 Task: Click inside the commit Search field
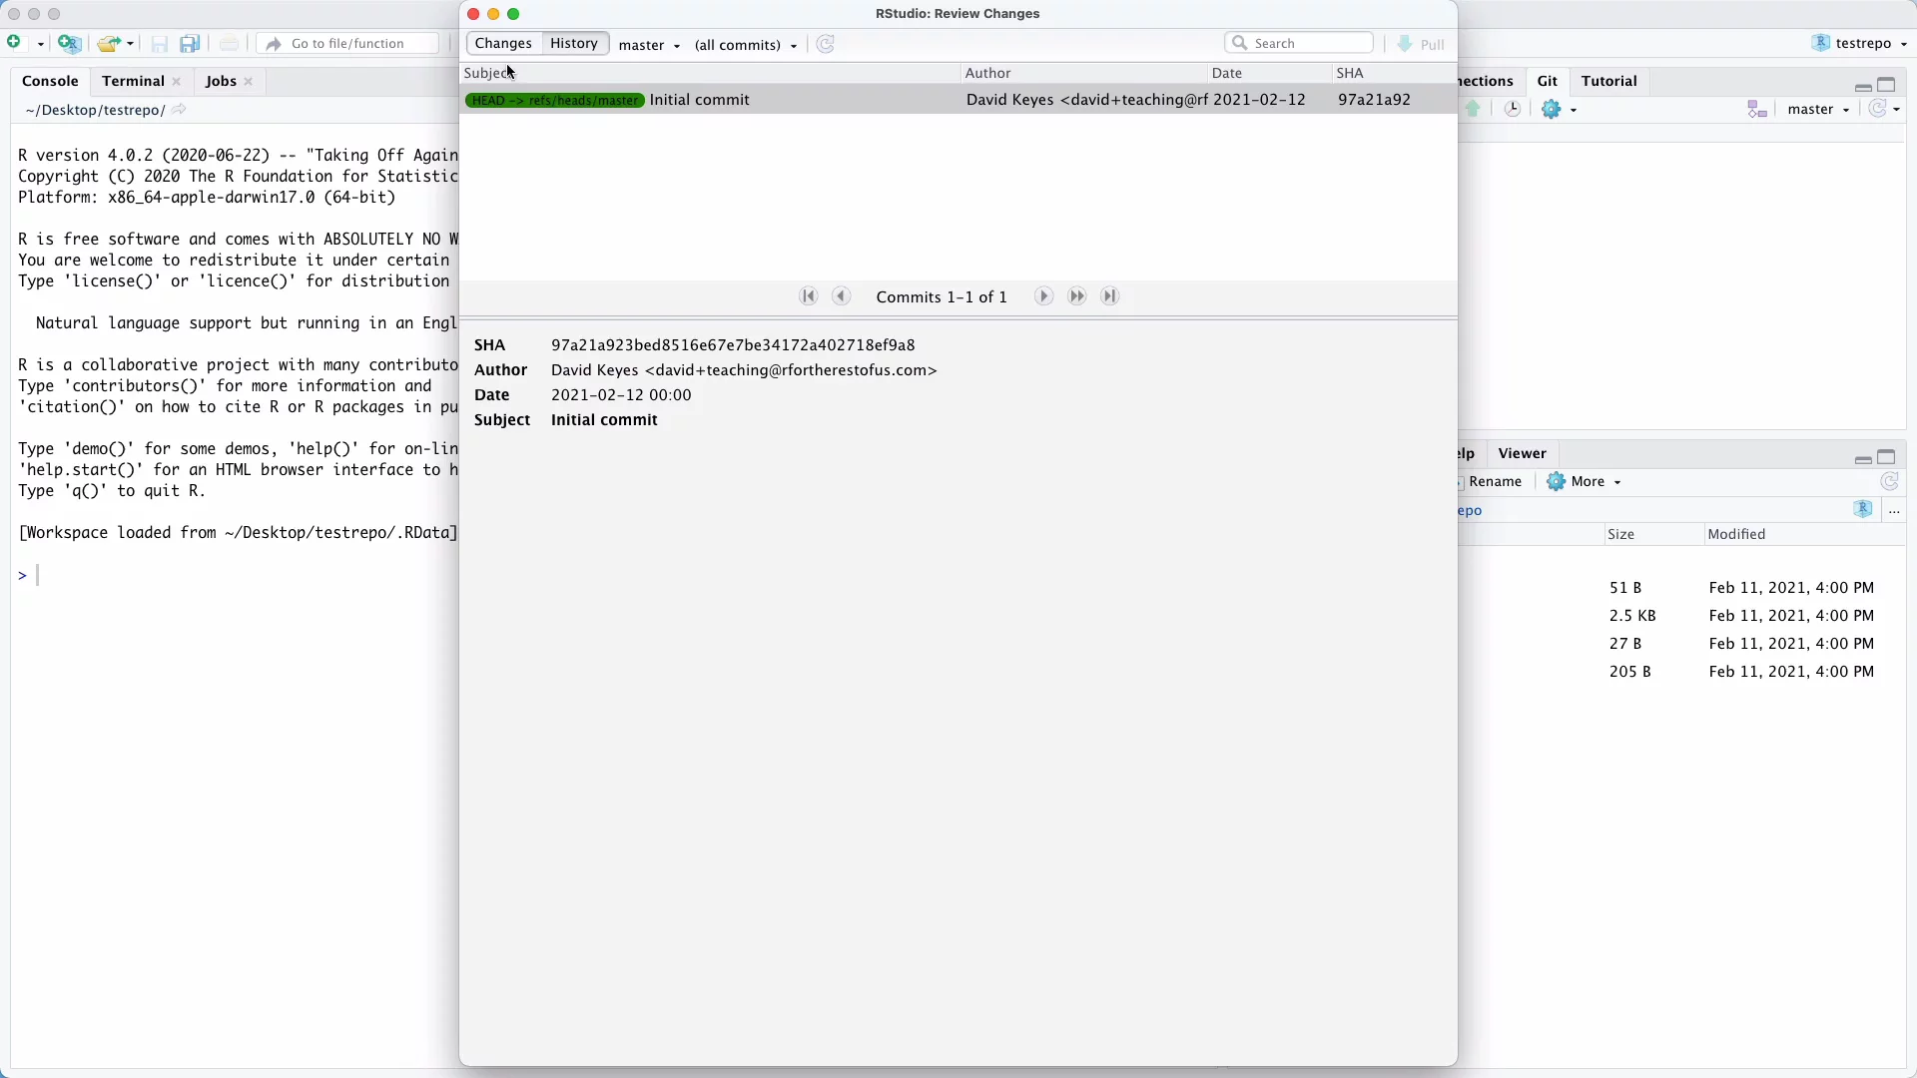coord(1298,43)
